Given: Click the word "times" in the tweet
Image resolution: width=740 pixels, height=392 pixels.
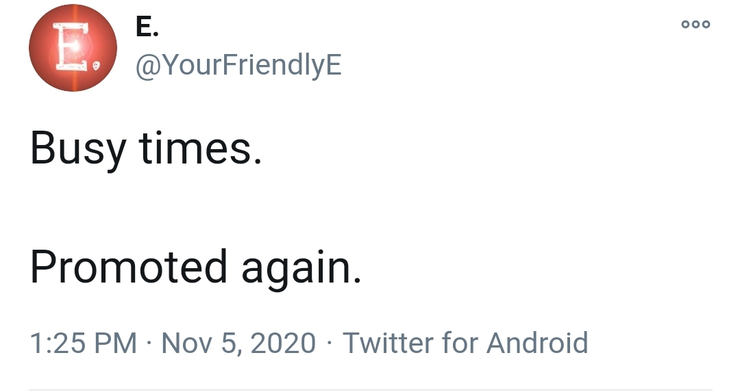Looking at the screenshot, I should pyautogui.click(x=200, y=148).
